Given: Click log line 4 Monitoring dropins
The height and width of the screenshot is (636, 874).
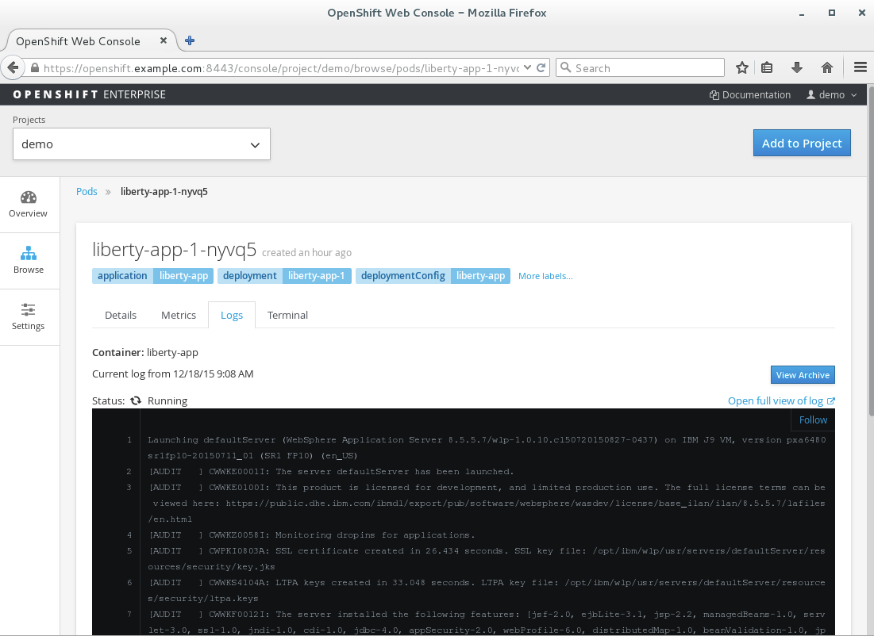Looking at the screenshot, I should [312, 535].
